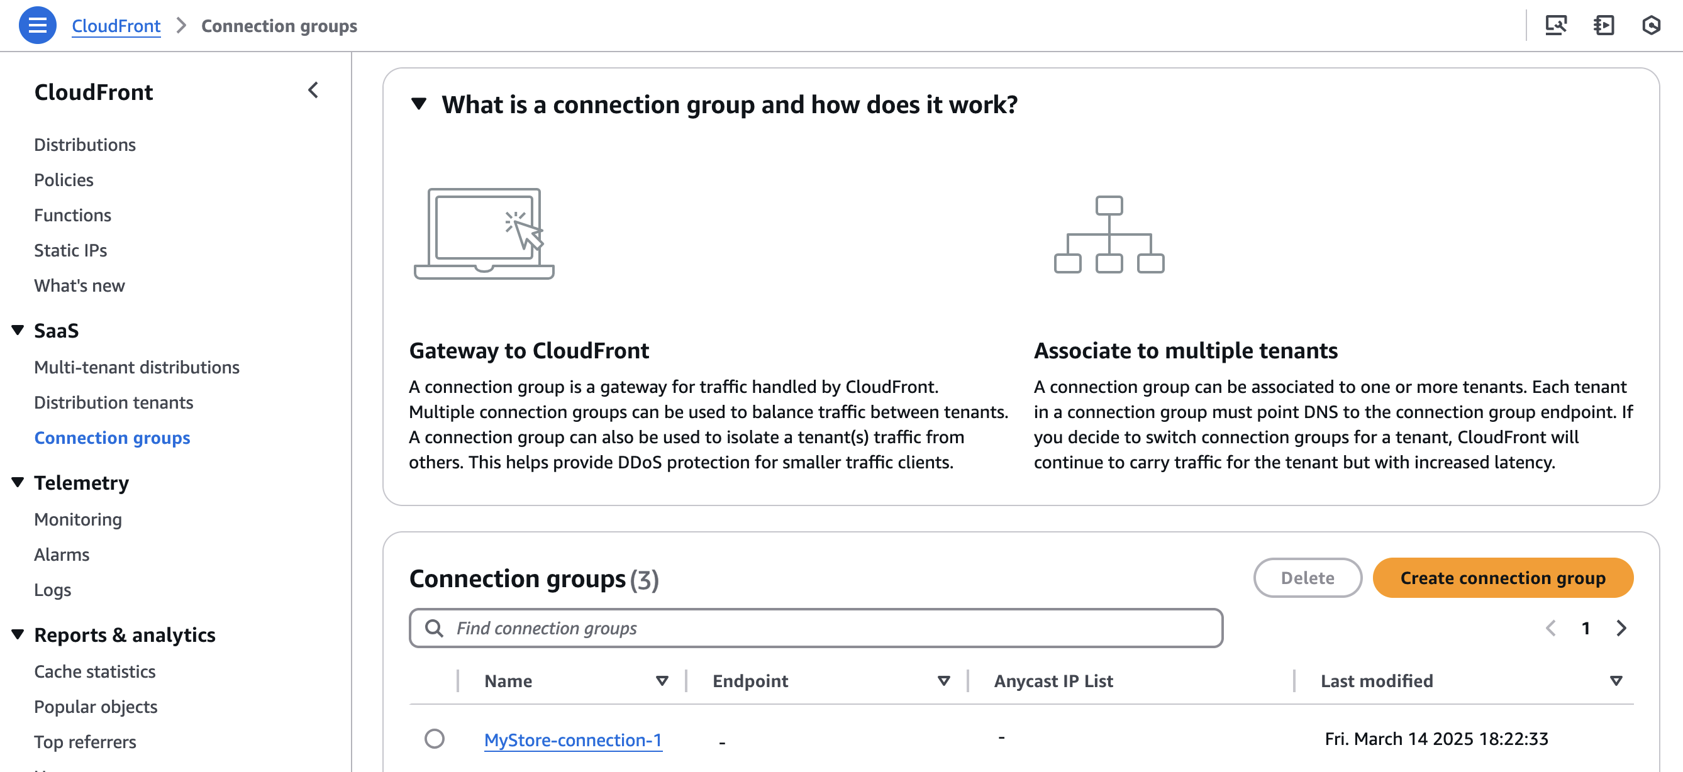Sort the table by the Name column
Image resolution: width=1683 pixels, height=772 pixels.
click(662, 681)
